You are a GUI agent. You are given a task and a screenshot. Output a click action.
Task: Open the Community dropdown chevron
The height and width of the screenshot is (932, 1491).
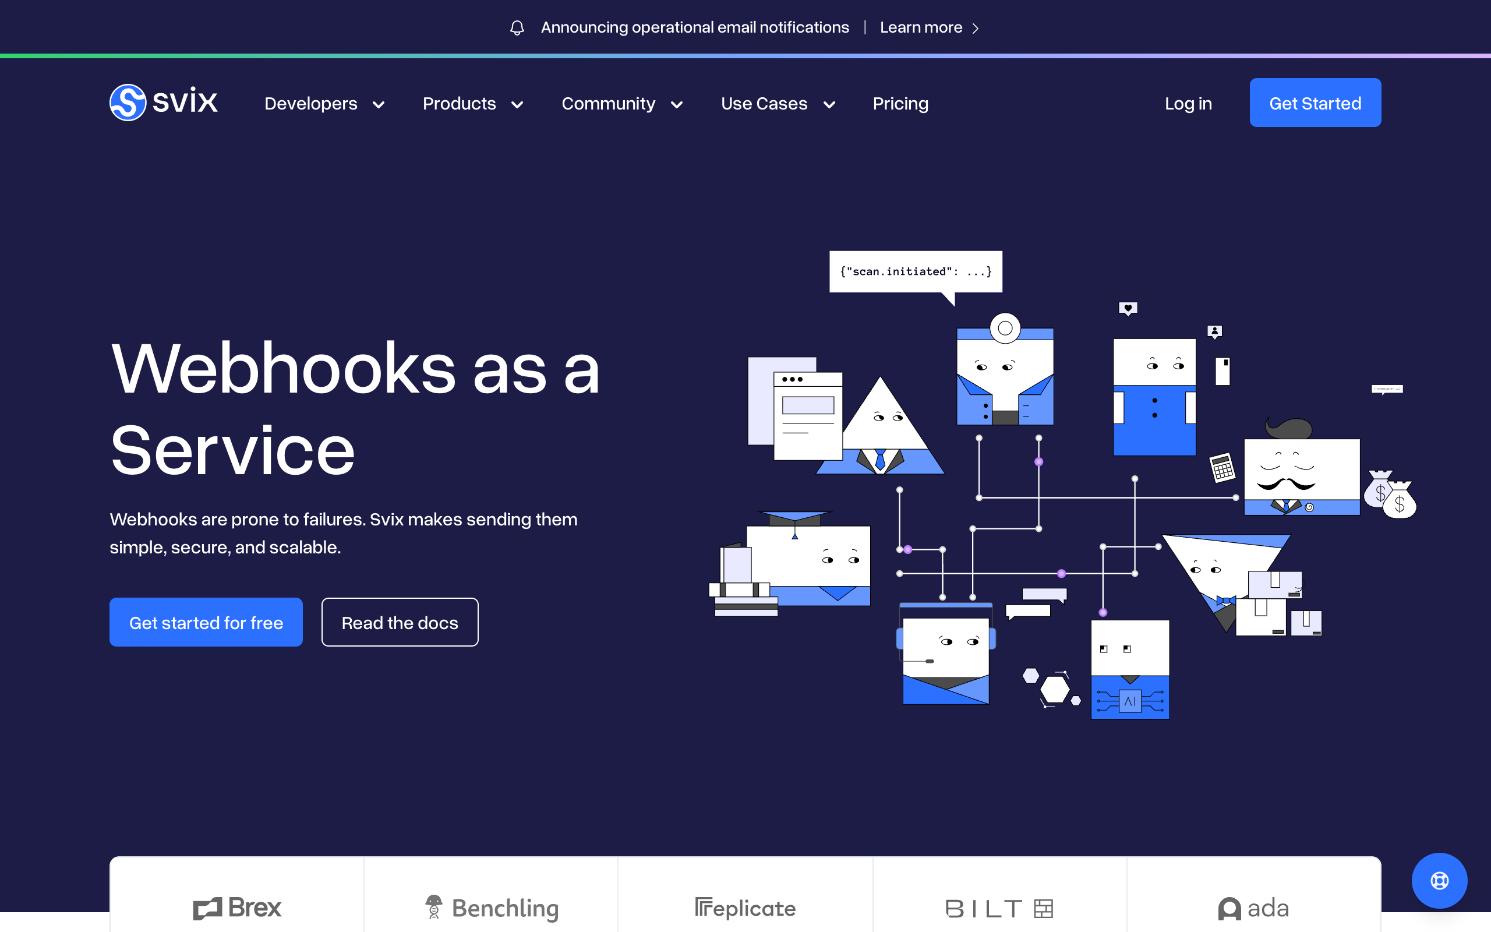click(x=677, y=105)
